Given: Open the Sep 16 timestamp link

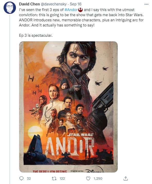Looking at the screenshot, I should point(75,4).
